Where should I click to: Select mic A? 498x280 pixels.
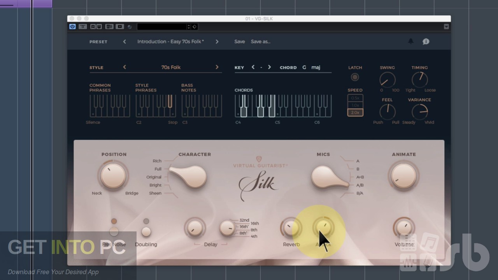tap(358, 161)
